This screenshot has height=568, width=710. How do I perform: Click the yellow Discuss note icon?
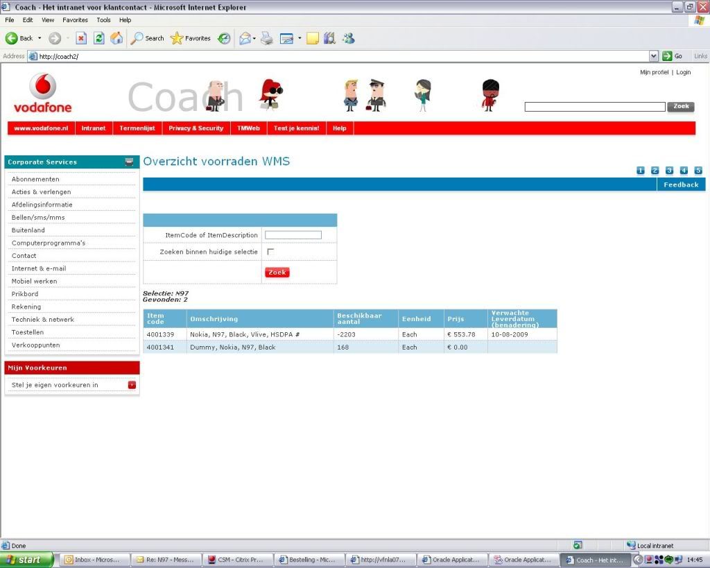(x=313, y=39)
